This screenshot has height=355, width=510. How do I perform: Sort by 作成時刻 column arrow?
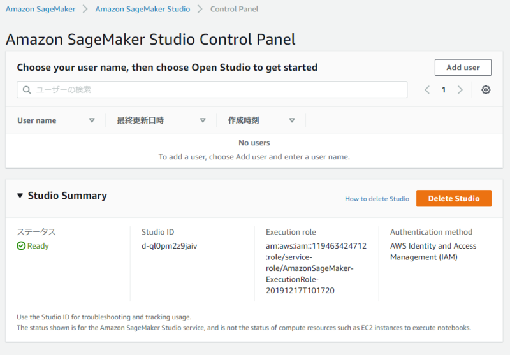pyautogui.click(x=292, y=120)
